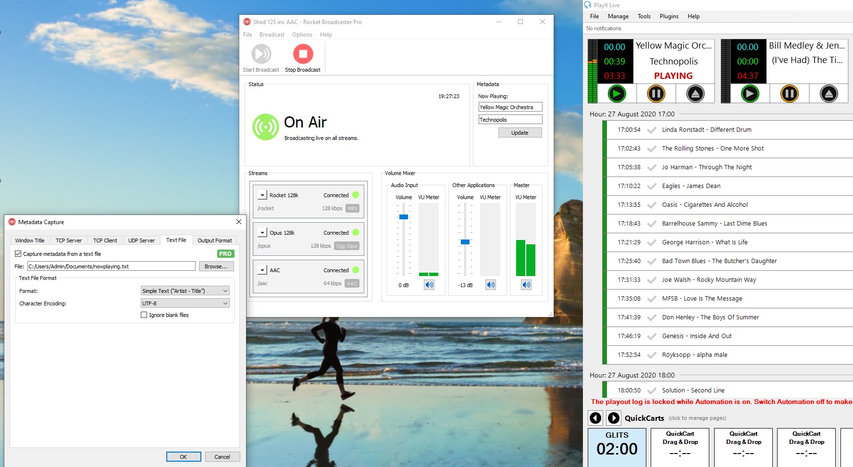Viewport: 853px width, 467px height.
Task: Click the MP3 format badge on Rocket 128k stream
Action: point(352,208)
